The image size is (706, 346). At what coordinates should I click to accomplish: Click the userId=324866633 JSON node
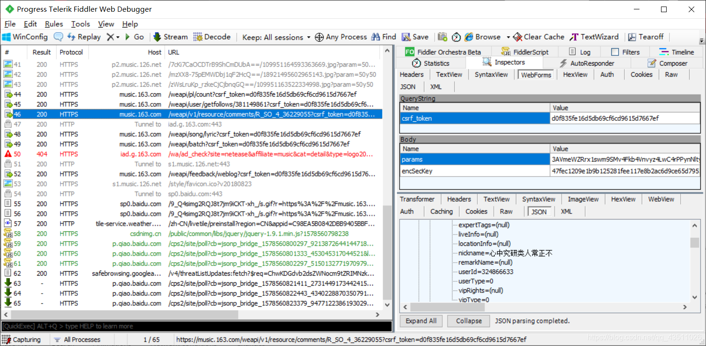tap(486, 272)
